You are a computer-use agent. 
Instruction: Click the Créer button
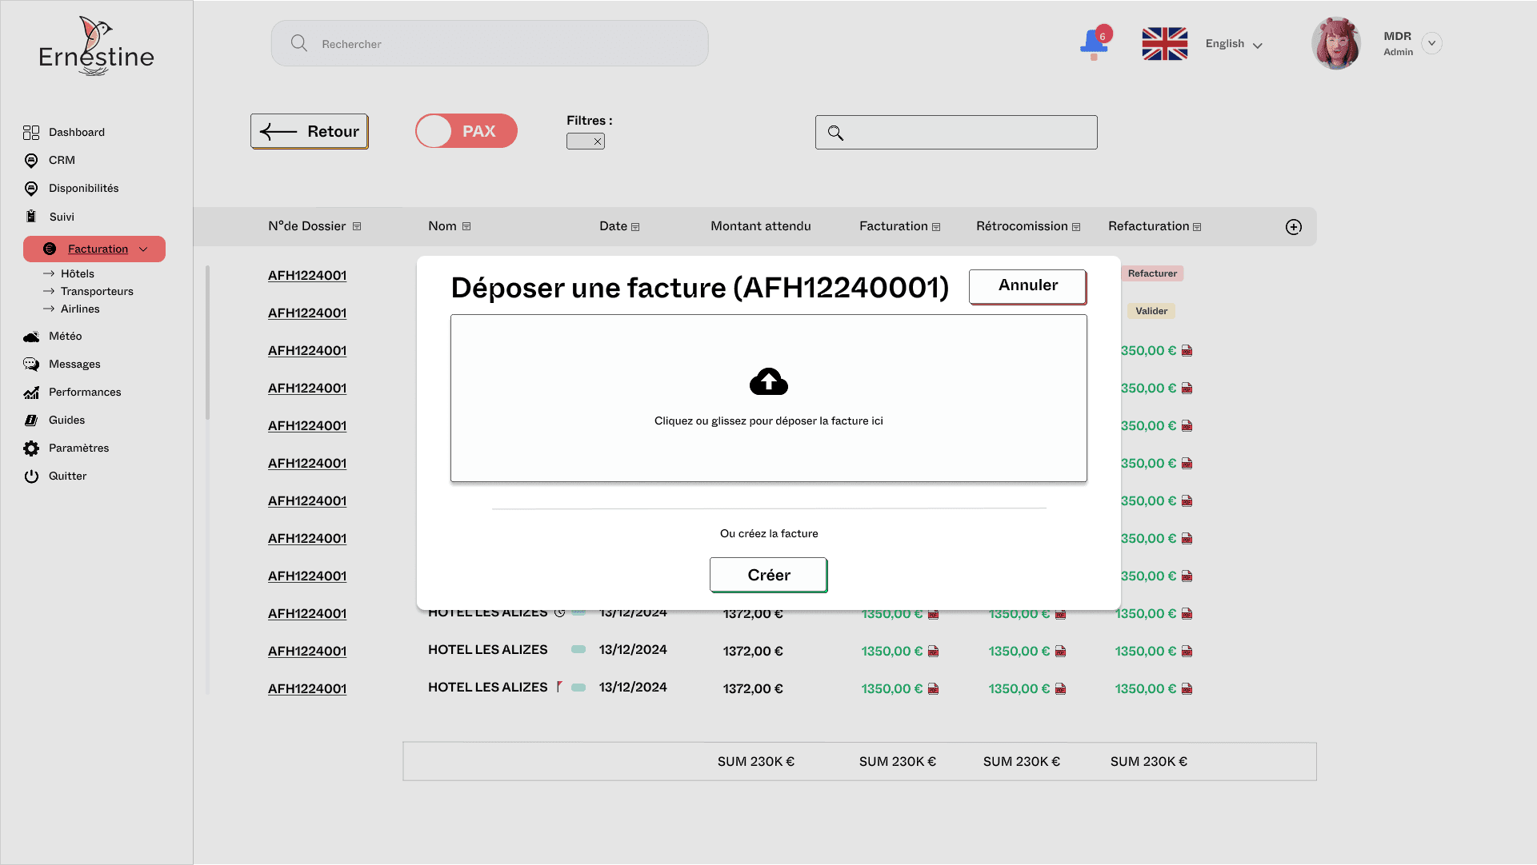(767, 575)
